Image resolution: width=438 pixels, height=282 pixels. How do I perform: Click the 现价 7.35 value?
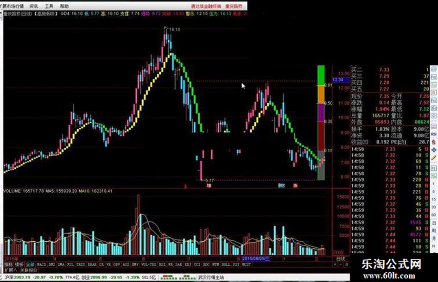click(384, 96)
